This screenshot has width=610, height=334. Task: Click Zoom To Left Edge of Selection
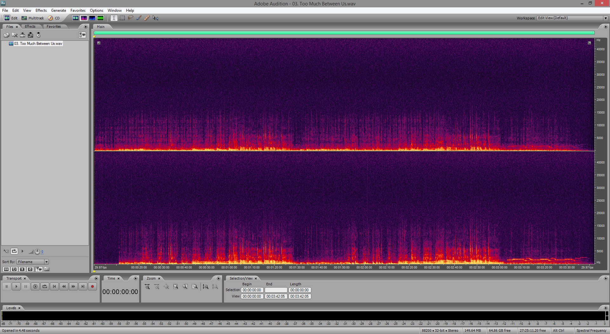[185, 287]
